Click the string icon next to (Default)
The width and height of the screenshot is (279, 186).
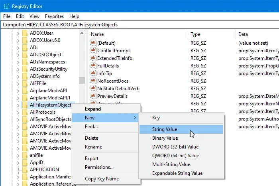(x=93, y=43)
